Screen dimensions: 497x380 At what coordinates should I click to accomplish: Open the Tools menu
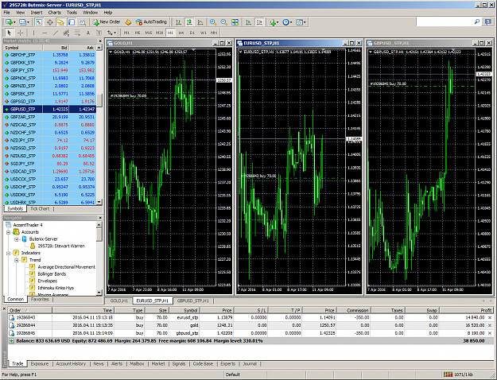(72, 13)
